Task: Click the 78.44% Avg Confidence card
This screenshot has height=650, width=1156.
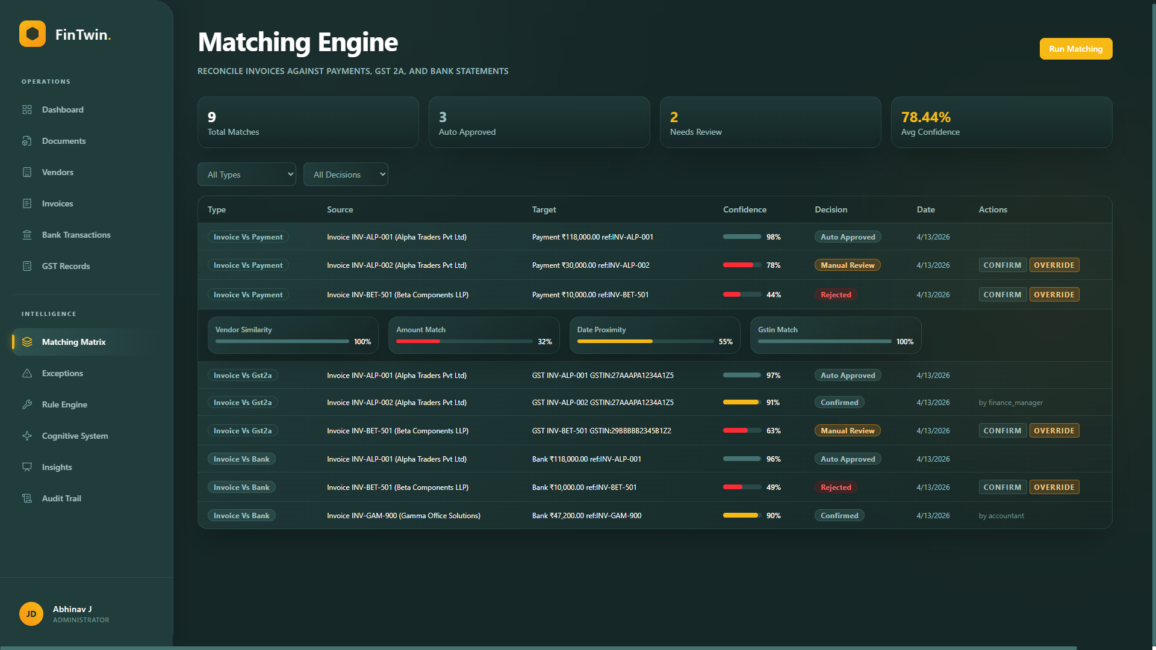Action: [x=1001, y=122]
